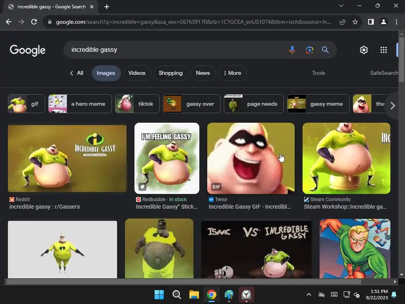The image size is (405, 304).
Task: Switch to the News tab
Action: (203, 73)
